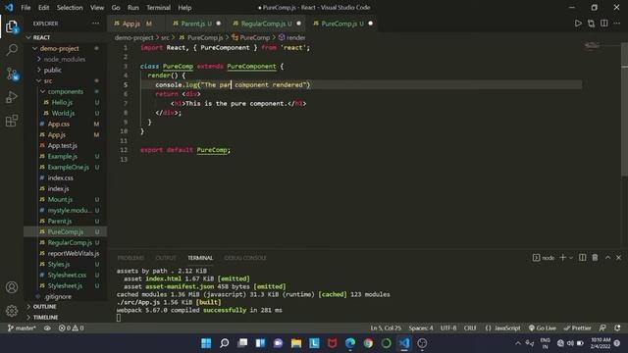
Task: Switch to the RegularComp.js editor tab
Action: [266, 24]
